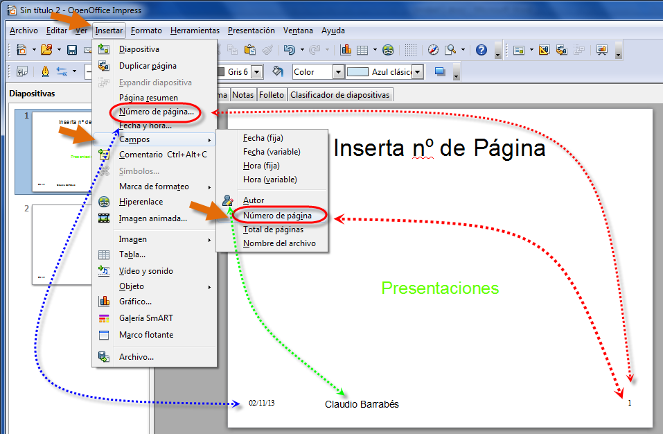Click the Hyperlink globe icon in toolbar
The height and width of the screenshot is (434, 663).
pos(388,51)
